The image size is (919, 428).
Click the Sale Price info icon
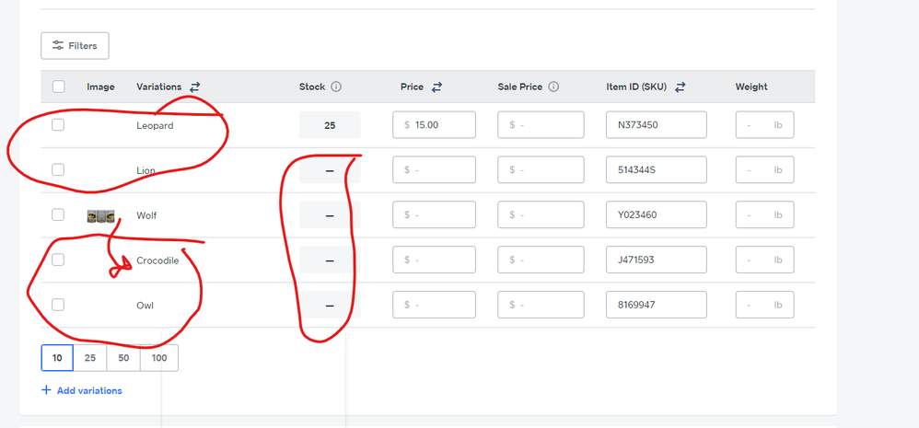[553, 87]
